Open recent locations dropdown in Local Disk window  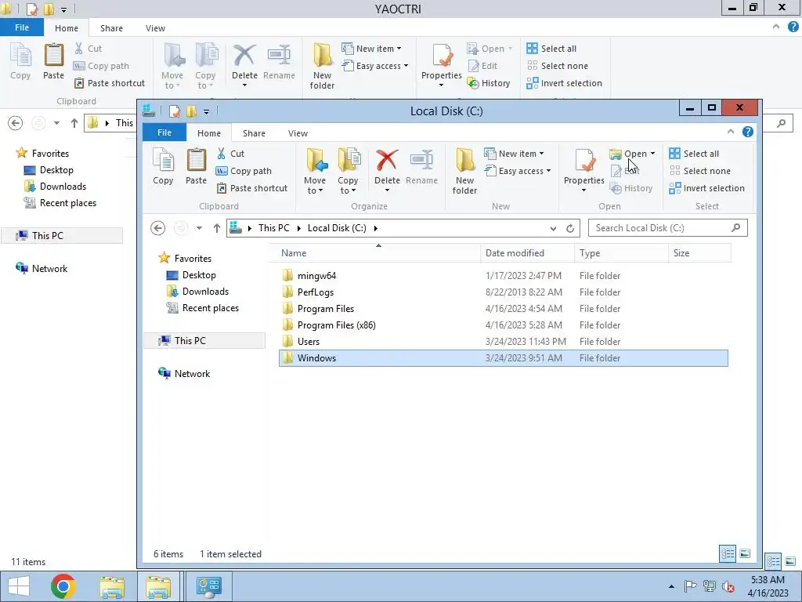click(199, 228)
